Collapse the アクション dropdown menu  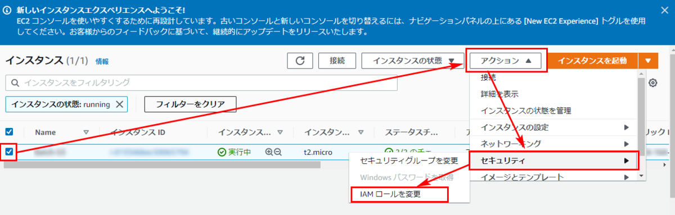pyautogui.click(x=506, y=61)
